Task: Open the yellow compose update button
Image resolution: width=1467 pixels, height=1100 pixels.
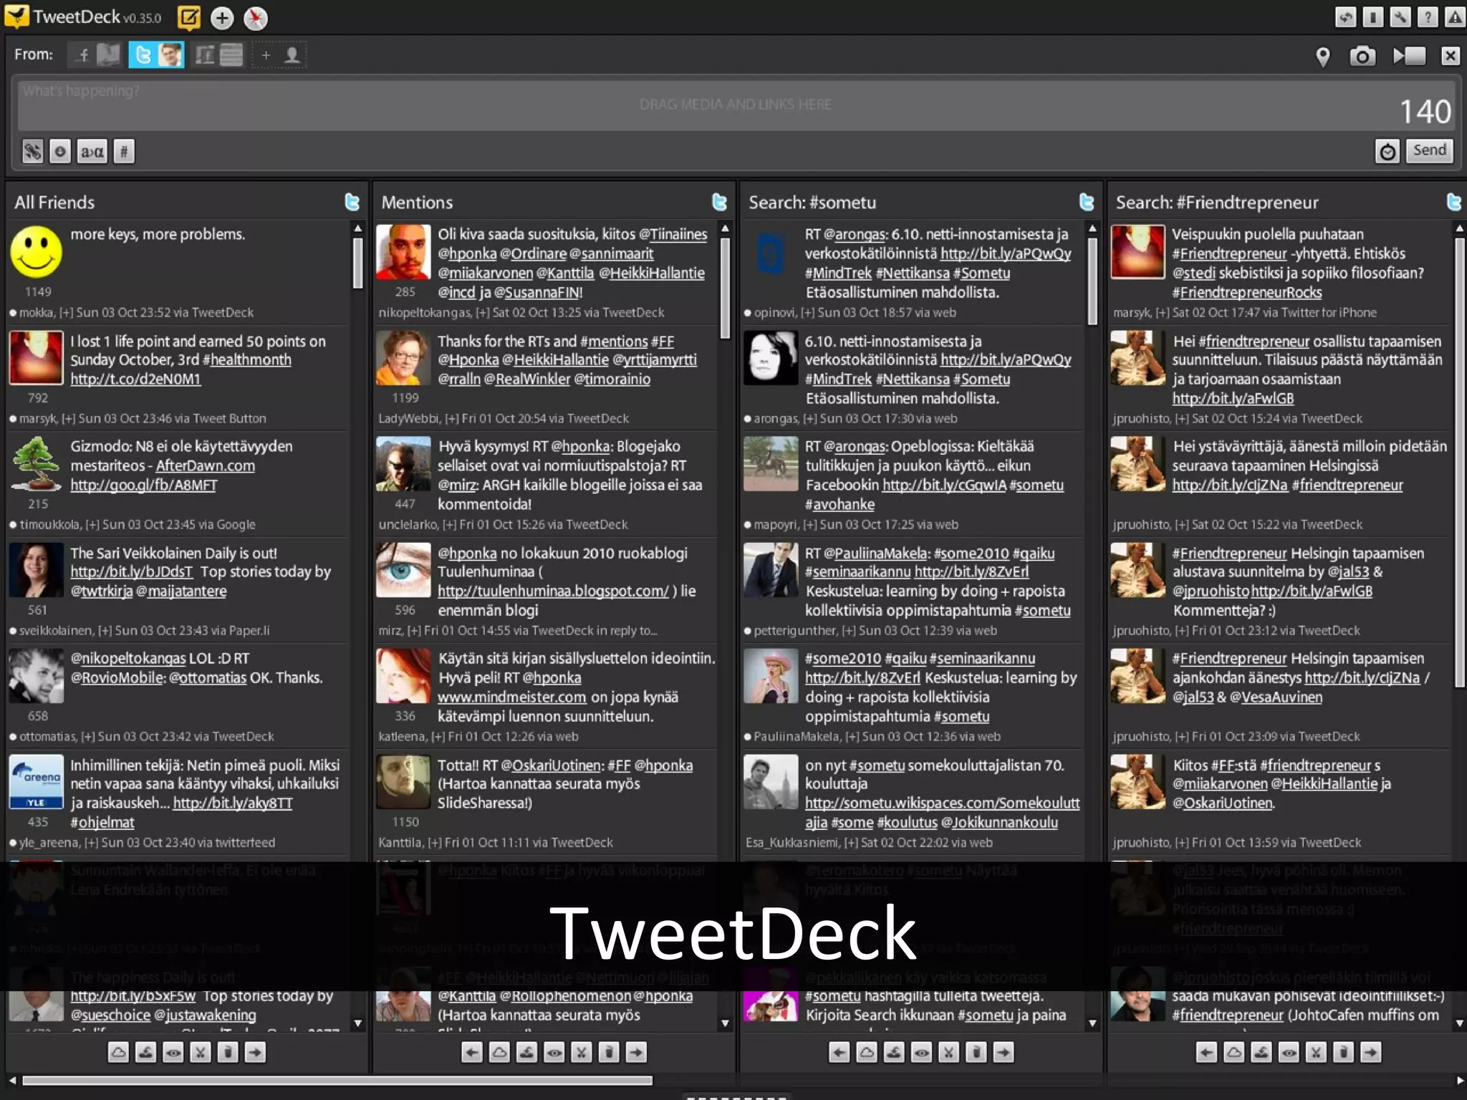Action: 189,18
